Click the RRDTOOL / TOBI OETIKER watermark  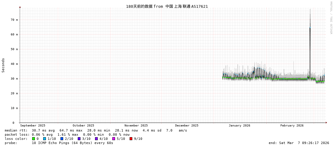click(331, 18)
